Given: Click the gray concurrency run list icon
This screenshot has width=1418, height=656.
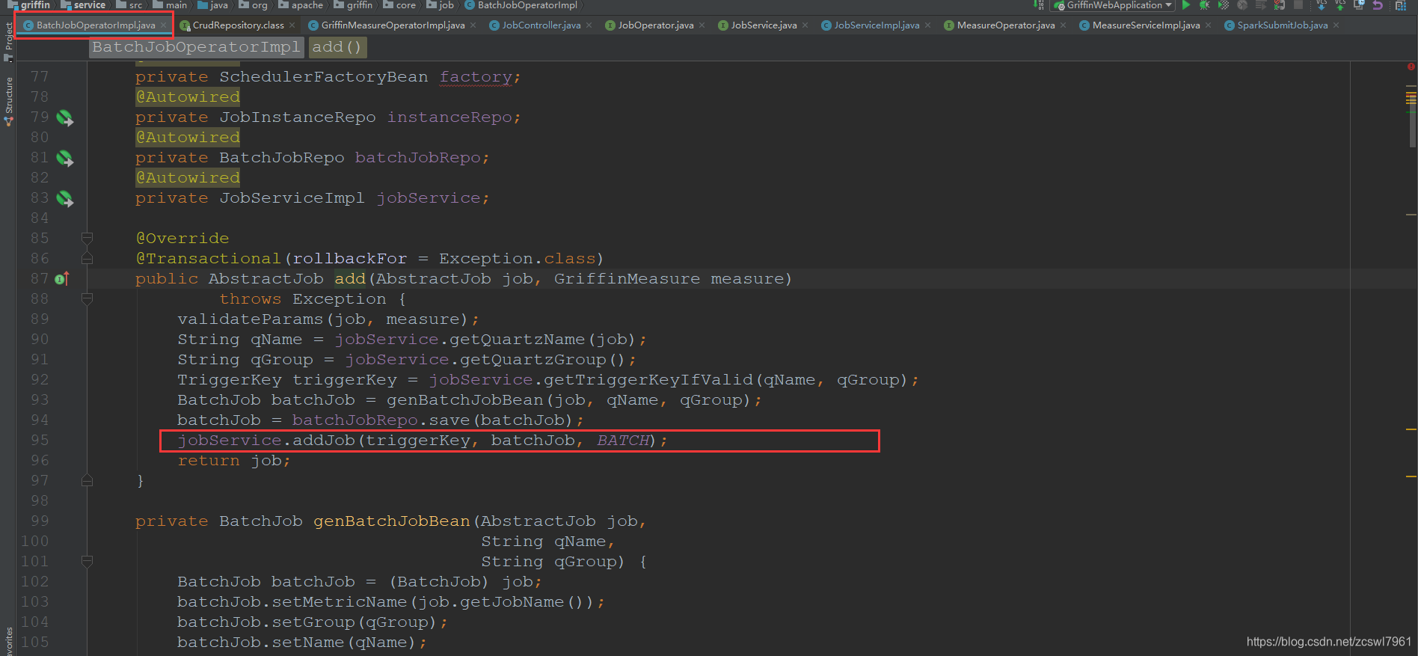Looking at the screenshot, I should click(1260, 4).
